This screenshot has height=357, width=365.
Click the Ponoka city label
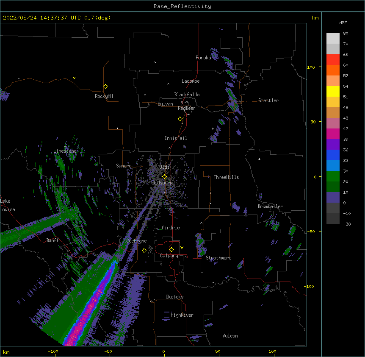pos(203,58)
